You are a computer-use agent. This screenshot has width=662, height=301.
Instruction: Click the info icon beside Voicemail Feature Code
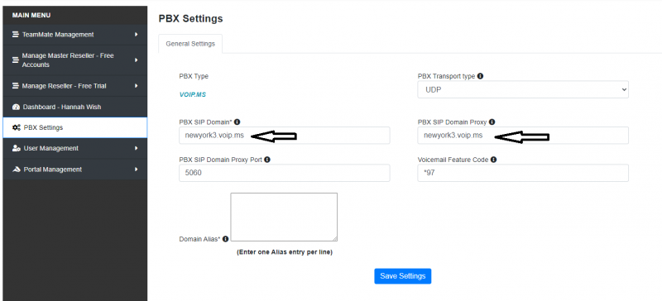pos(493,160)
